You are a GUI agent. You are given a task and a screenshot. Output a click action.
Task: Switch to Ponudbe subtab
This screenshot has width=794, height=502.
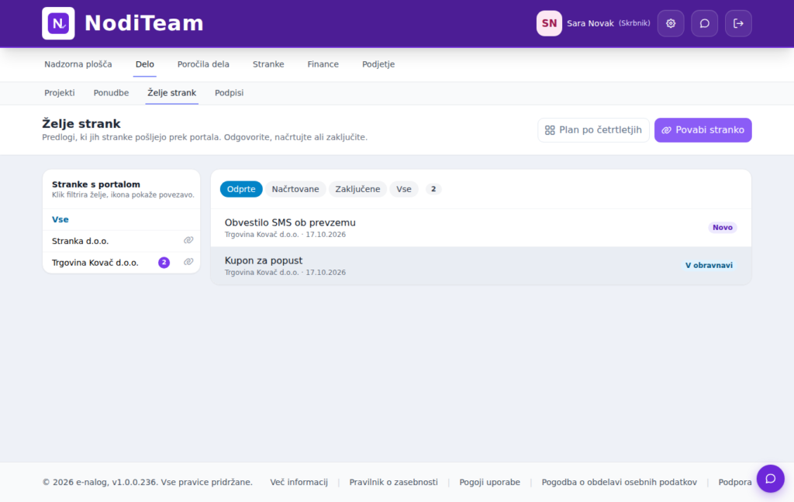click(111, 93)
